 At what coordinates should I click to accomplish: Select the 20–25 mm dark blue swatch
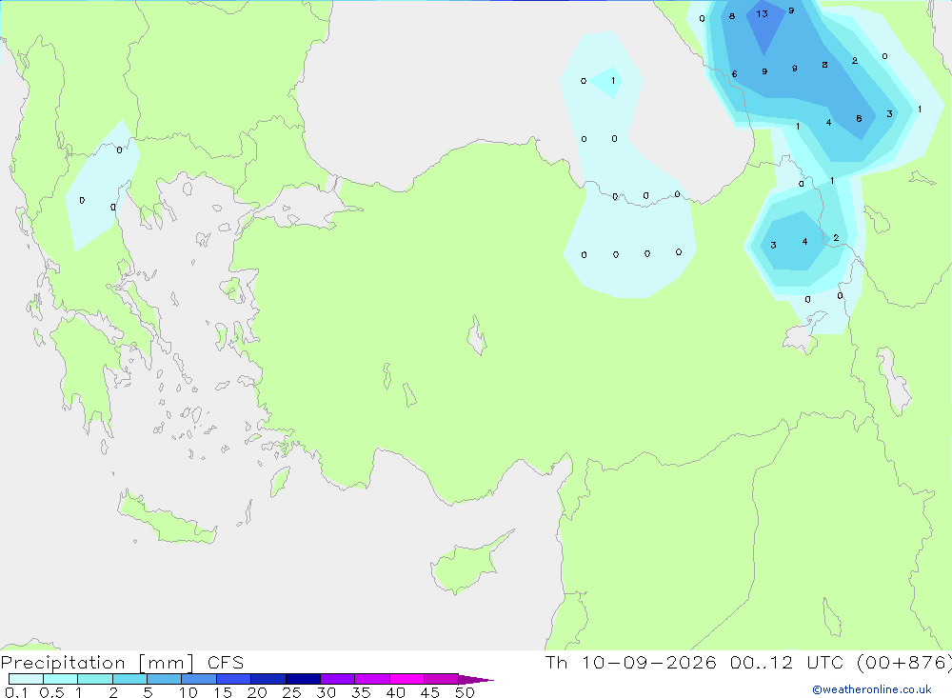tap(268, 679)
